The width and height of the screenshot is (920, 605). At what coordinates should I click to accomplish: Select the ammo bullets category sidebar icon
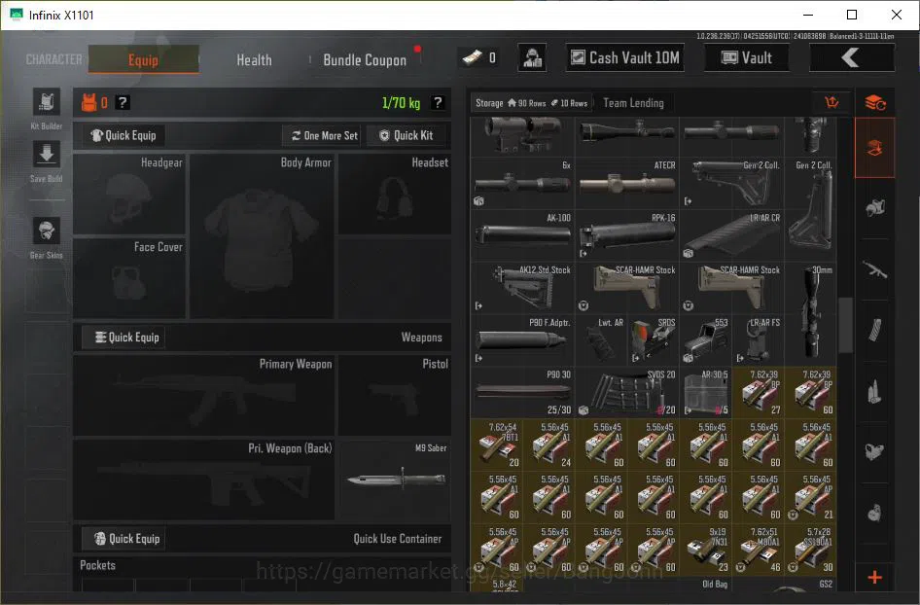(x=875, y=391)
